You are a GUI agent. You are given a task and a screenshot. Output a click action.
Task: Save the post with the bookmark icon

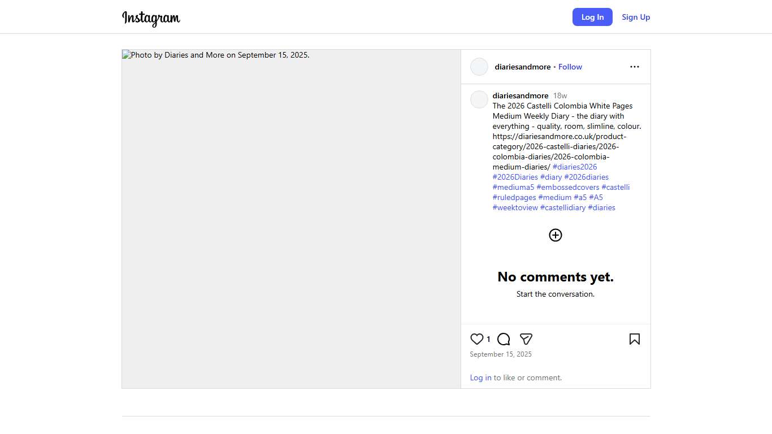[x=634, y=339]
